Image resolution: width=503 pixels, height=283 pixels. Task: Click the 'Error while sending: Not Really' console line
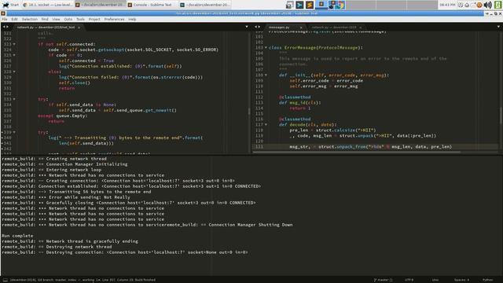66,197
